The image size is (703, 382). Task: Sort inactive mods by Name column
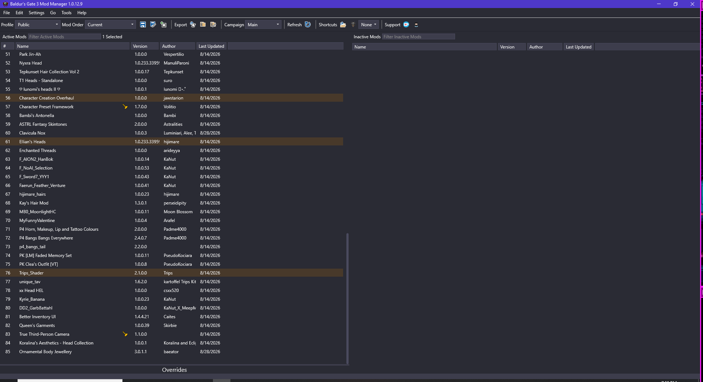pyautogui.click(x=424, y=47)
